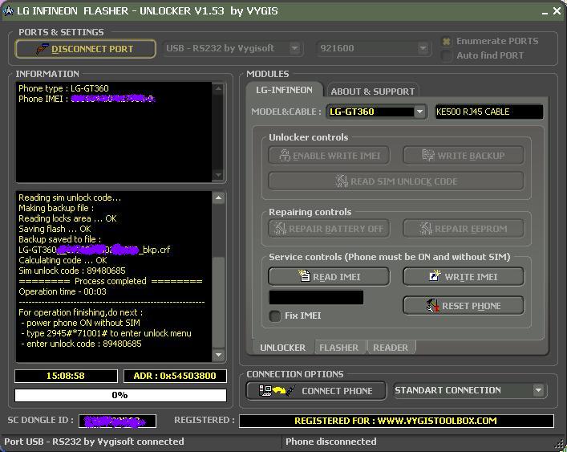
Task: Click the 0% progress bar
Action: click(x=120, y=395)
